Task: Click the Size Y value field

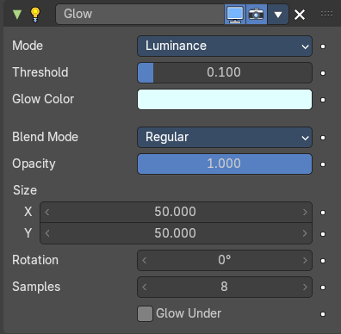Action: [x=176, y=233]
